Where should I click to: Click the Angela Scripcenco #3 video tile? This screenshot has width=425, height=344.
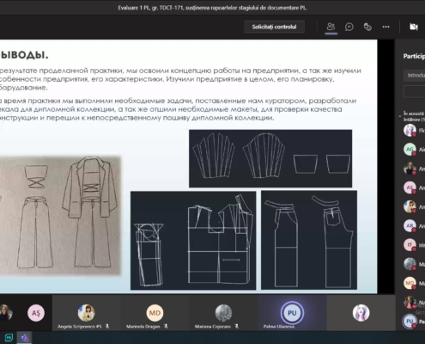86,313
